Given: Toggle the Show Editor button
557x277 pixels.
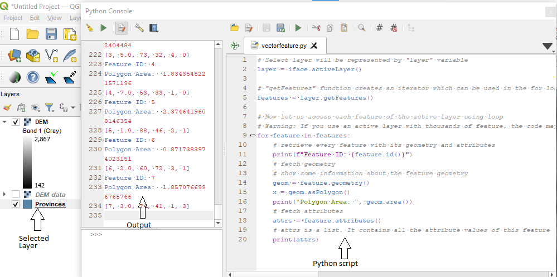Looking at the screenshot, I should point(122,27).
